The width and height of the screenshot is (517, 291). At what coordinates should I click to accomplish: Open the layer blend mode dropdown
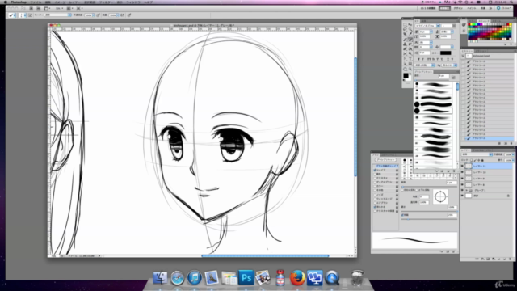tap(477, 154)
